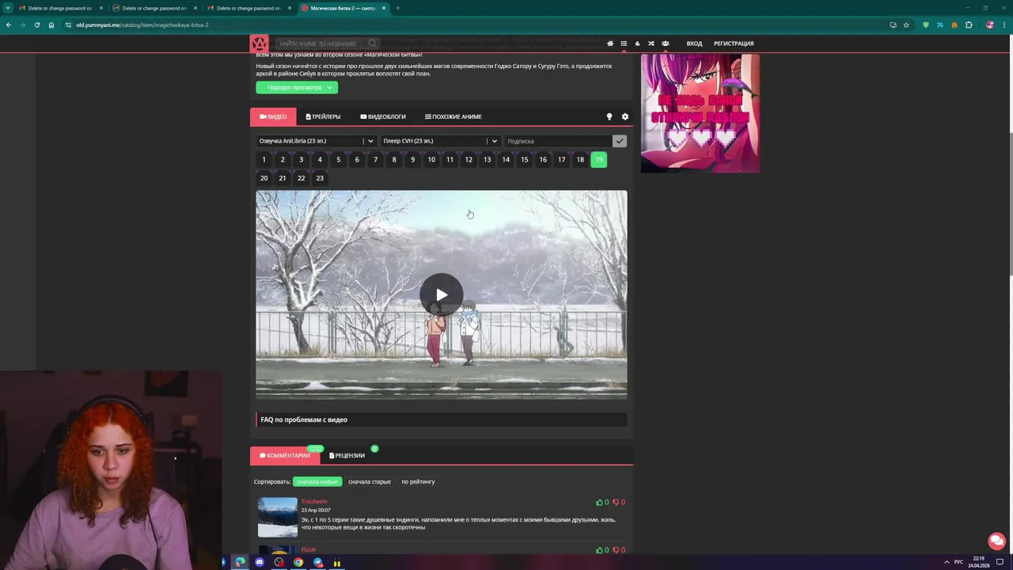
Task: Reload the page with browser refresh icon
Action: point(36,25)
